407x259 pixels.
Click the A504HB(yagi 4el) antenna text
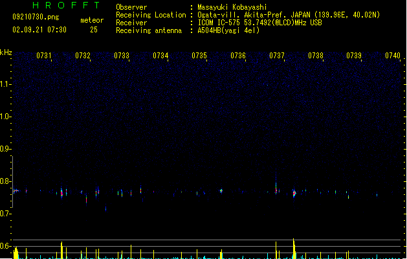point(228,30)
